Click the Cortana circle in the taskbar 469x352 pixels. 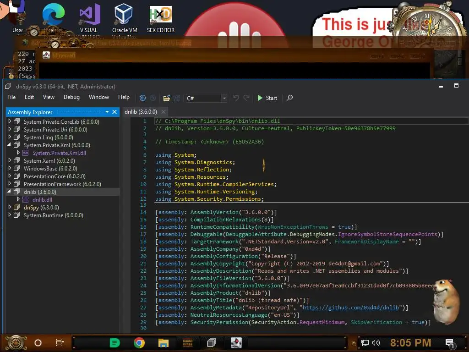click(x=38, y=343)
